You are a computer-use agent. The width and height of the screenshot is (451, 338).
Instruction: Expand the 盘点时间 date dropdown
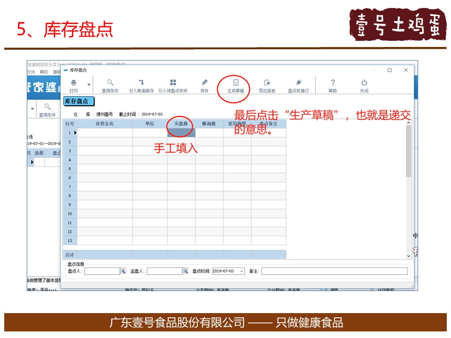click(x=241, y=271)
